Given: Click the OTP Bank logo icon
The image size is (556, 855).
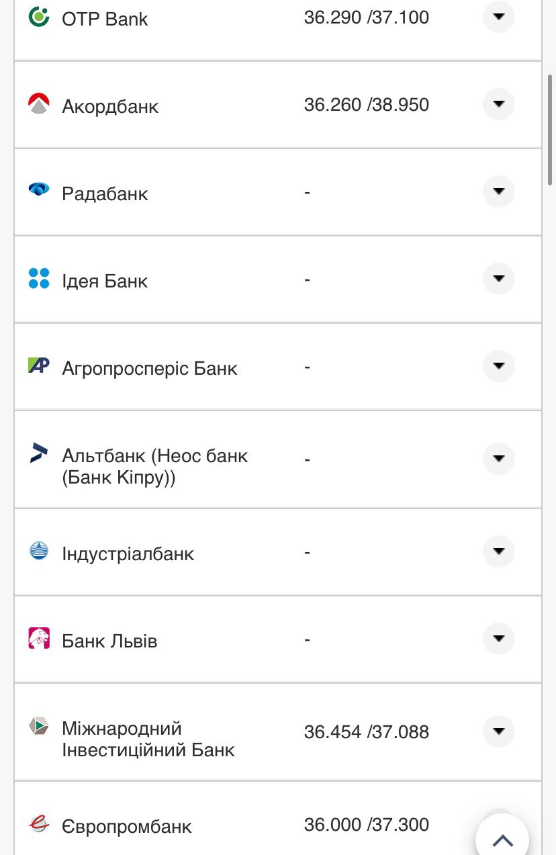Looking at the screenshot, I should pos(39,17).
